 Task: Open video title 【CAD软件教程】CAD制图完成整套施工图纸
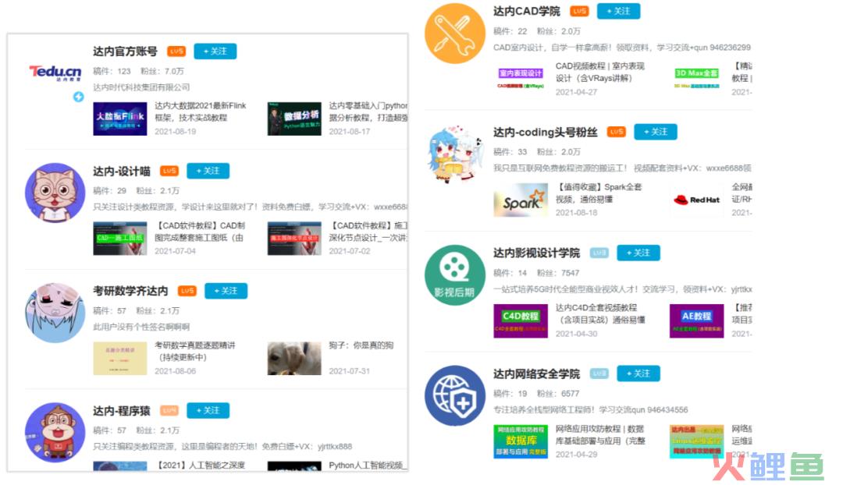200,231
